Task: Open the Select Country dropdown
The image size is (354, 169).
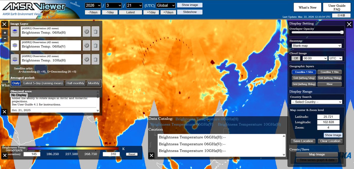Action: 317,102
